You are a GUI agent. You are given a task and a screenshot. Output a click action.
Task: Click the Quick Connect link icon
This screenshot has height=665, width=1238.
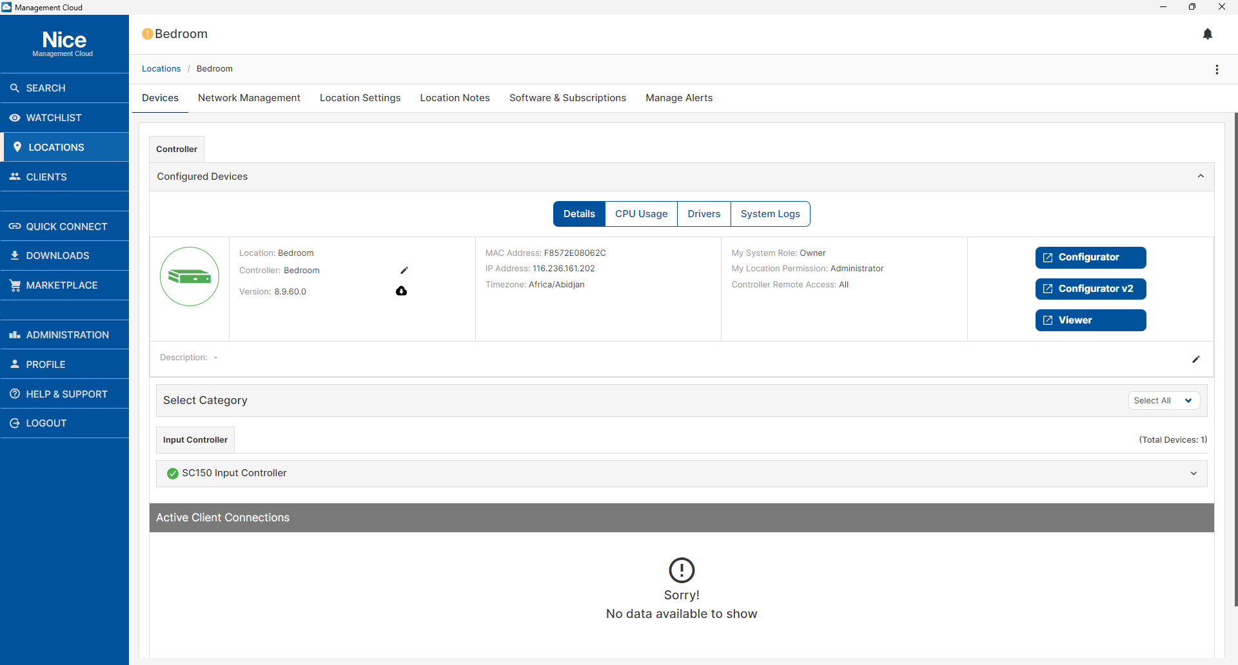coord(15,226)
